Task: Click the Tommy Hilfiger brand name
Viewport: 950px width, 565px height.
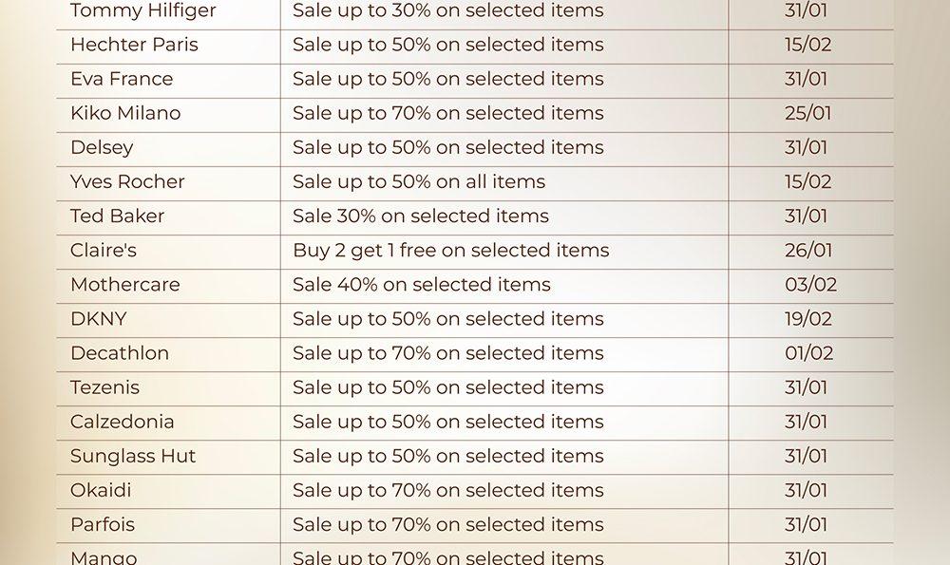Action: [143, 11]
